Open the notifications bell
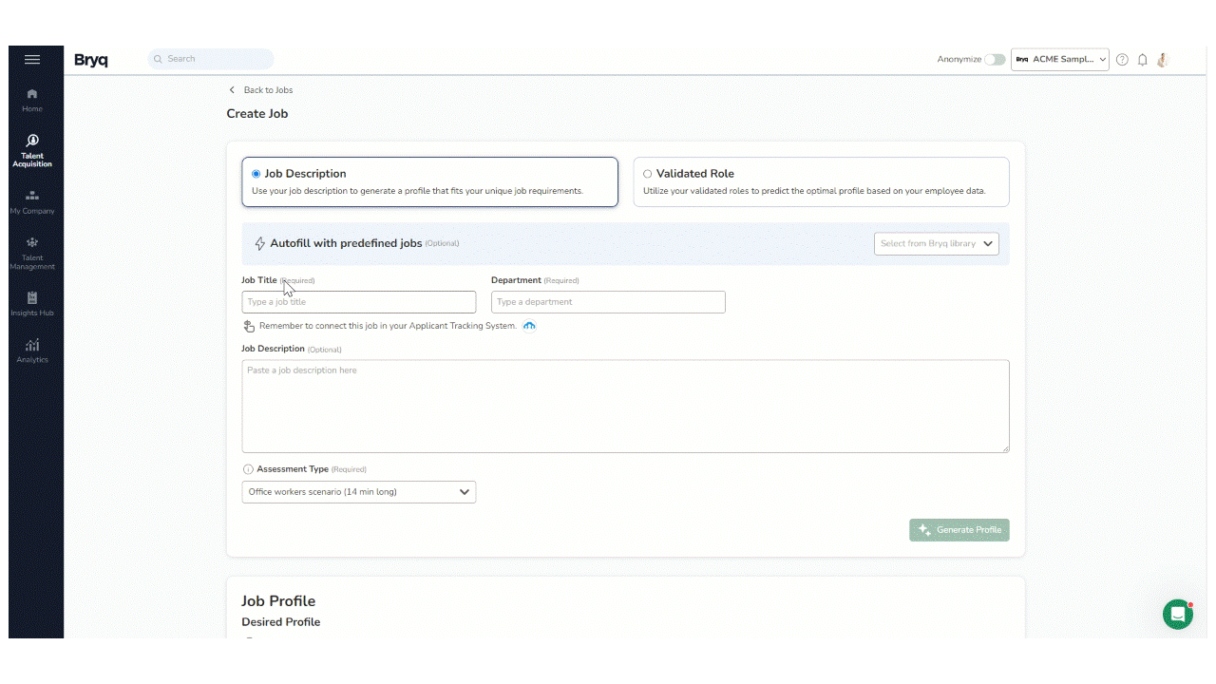This screenshot has height=684, width=1216. point(1142,60)
